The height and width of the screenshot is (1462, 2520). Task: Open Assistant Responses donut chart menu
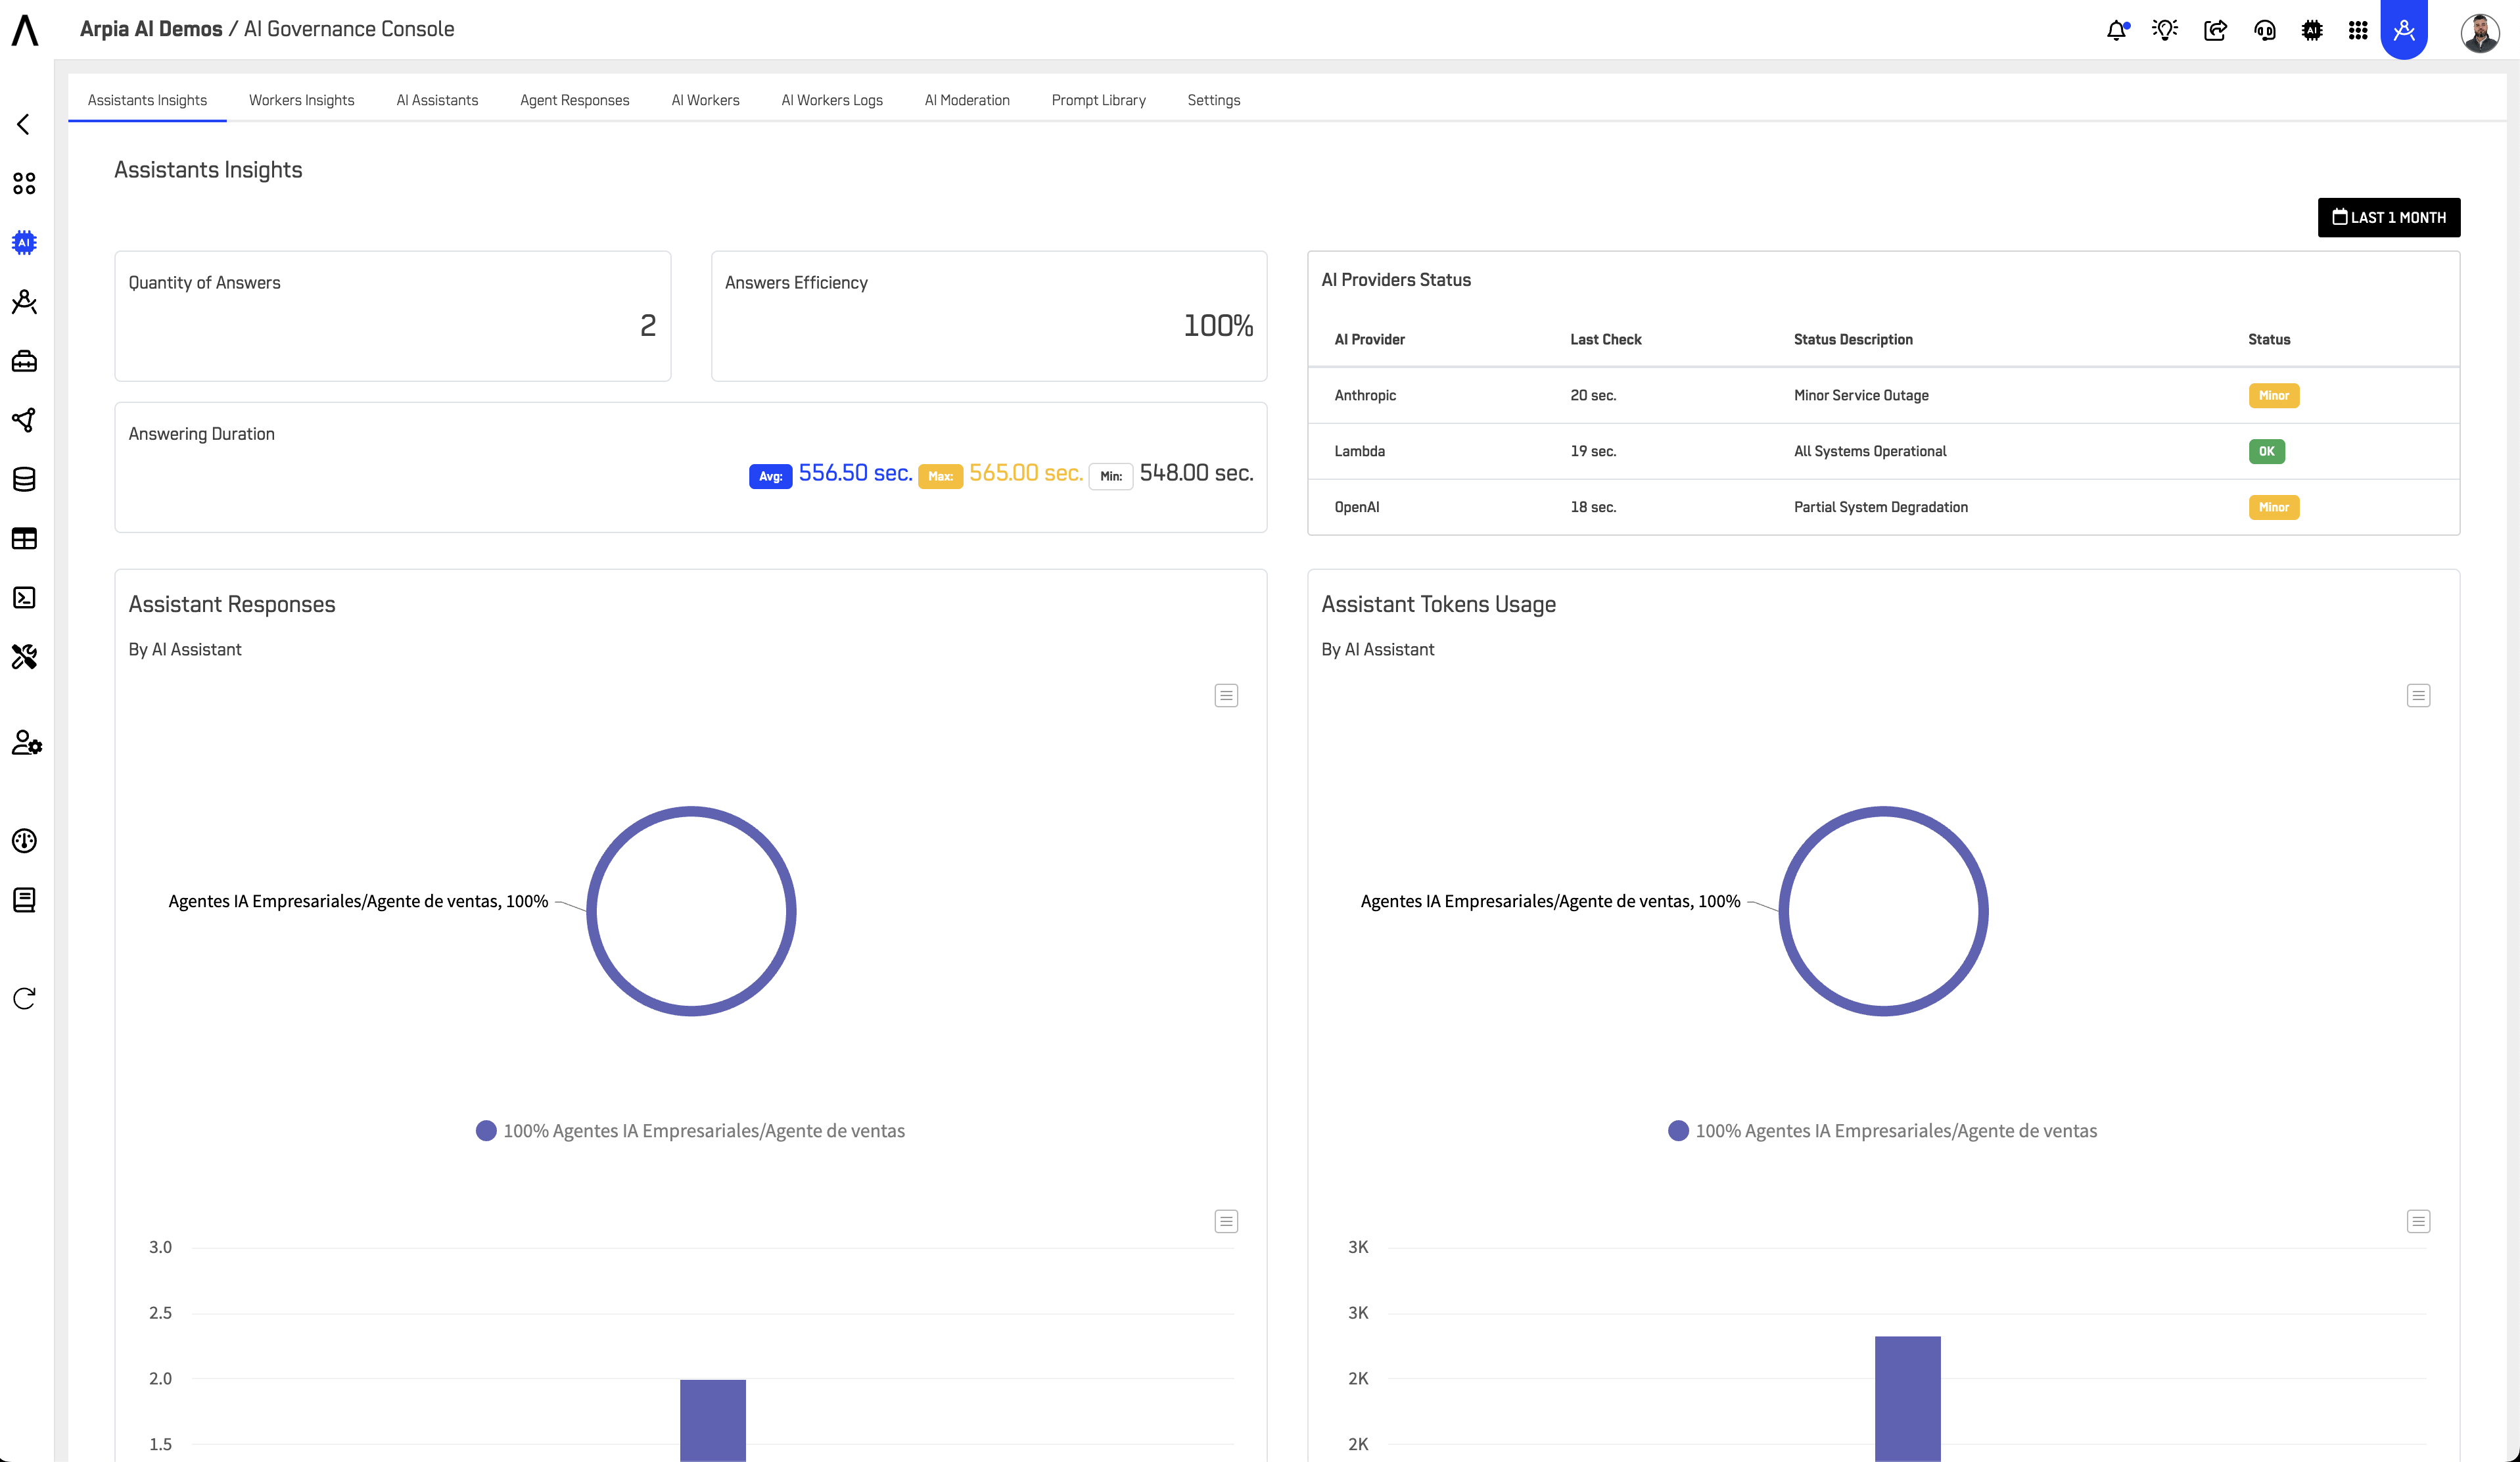(x=1226, y=695)
